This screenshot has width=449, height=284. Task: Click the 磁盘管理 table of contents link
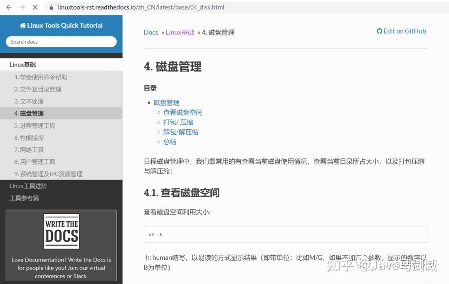[166, 102]
